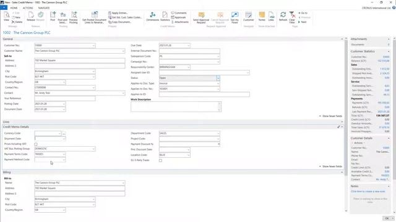This screenshot has height=222, width=396.
Task: Open Attachments from the ribbon
Action: point(180,22)
